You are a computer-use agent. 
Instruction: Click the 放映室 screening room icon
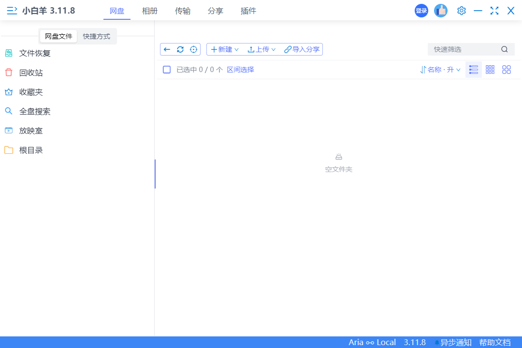9,130
